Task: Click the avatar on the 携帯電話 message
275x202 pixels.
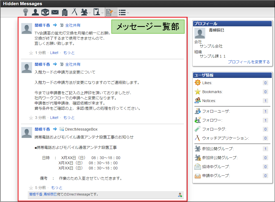Action: [x=27, y=132]
